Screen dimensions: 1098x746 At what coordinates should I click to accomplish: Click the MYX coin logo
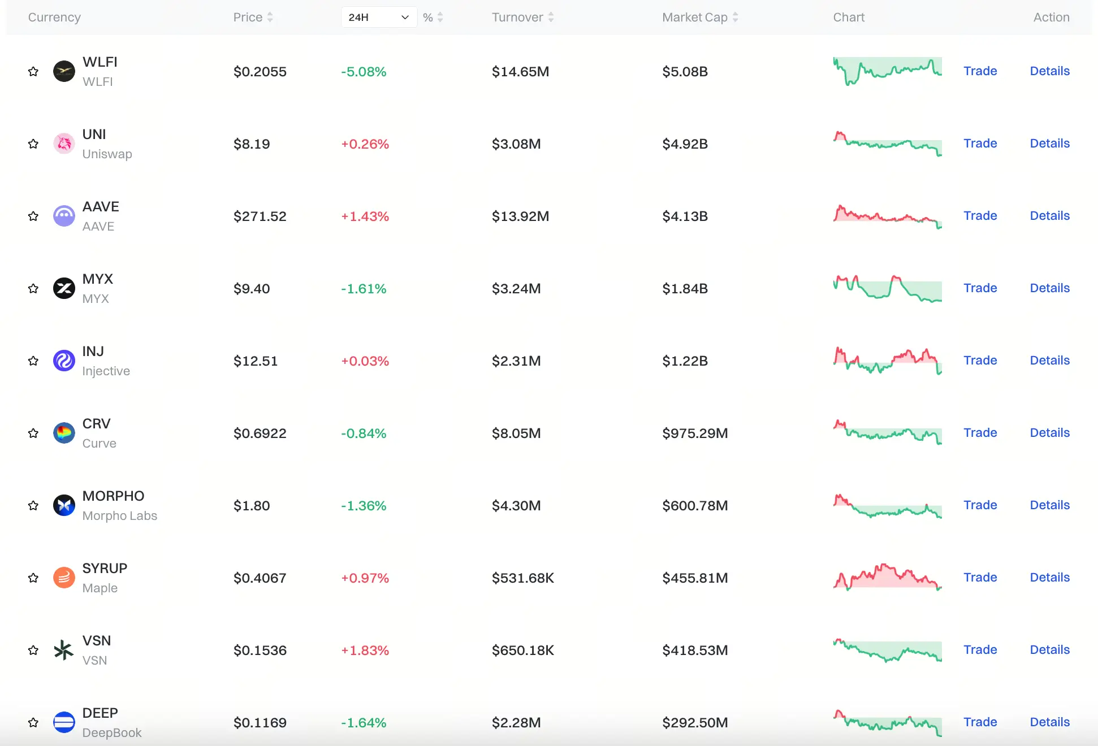pos(64,288)
